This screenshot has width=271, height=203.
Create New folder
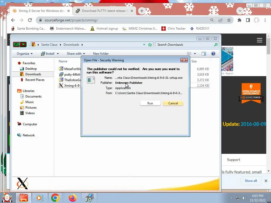click(101, 53)
